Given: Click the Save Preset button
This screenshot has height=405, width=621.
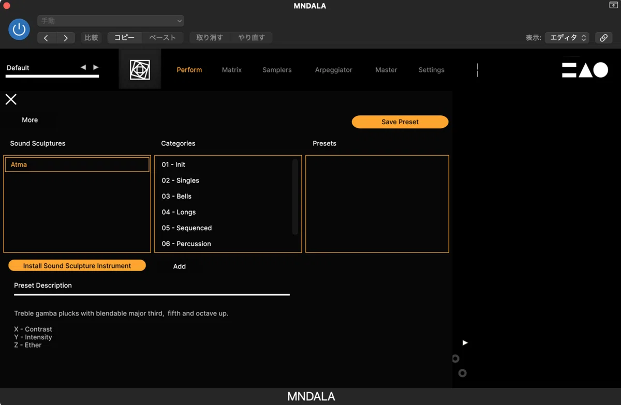Looking at the screenshot, I should click(x=400, y=122).
